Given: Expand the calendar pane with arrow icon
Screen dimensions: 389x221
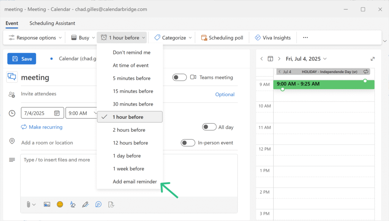Looking at the screenshot, I should click(x=373, y=59).
